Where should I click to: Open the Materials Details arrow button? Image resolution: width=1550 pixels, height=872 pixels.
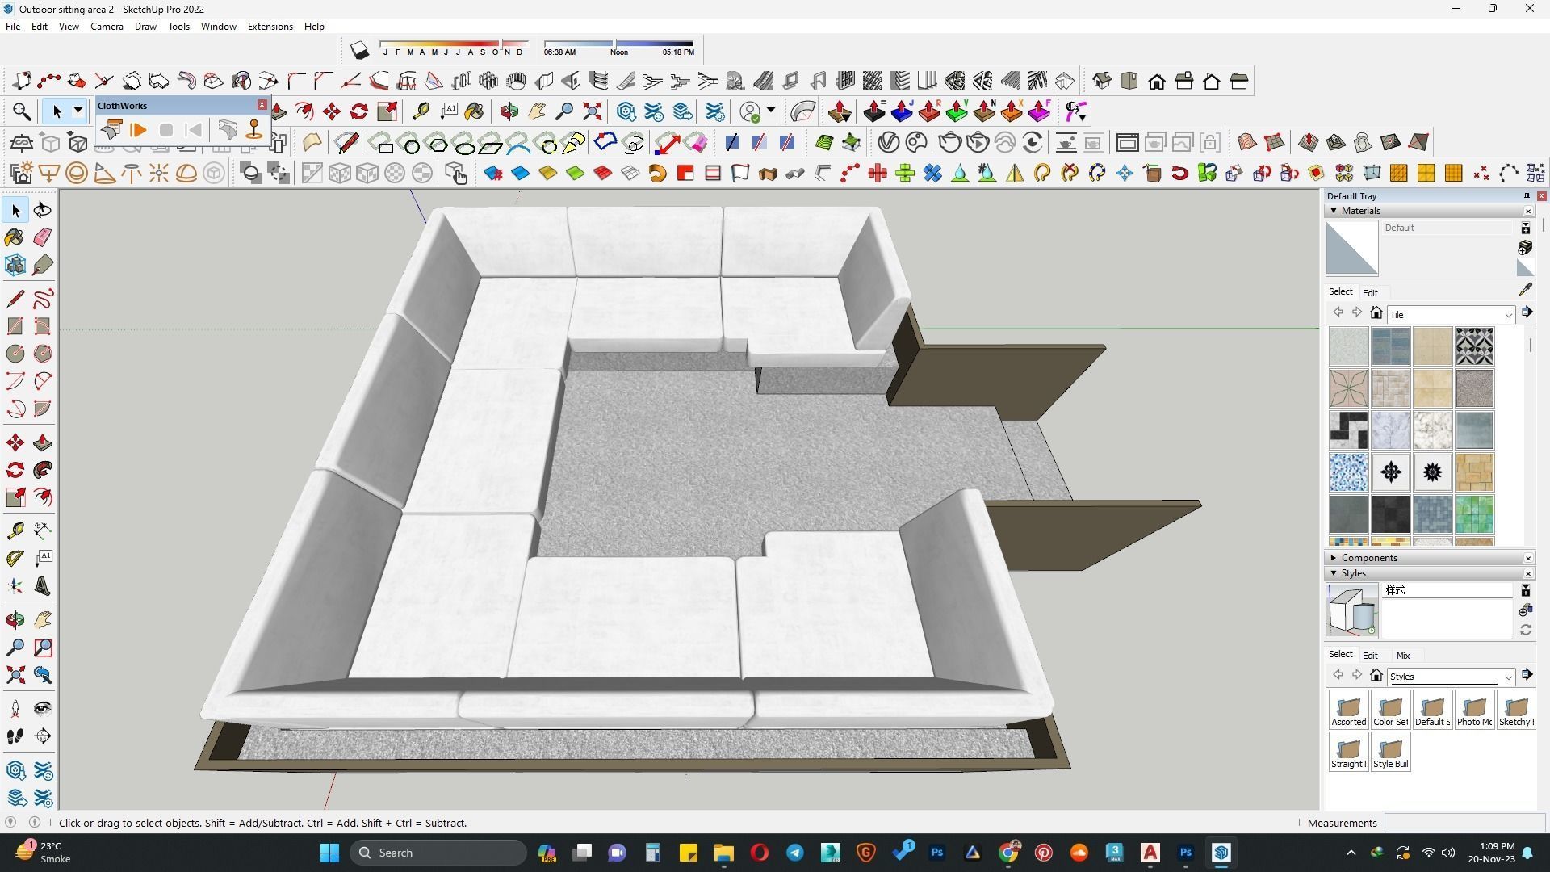(x=1527, y=312)
